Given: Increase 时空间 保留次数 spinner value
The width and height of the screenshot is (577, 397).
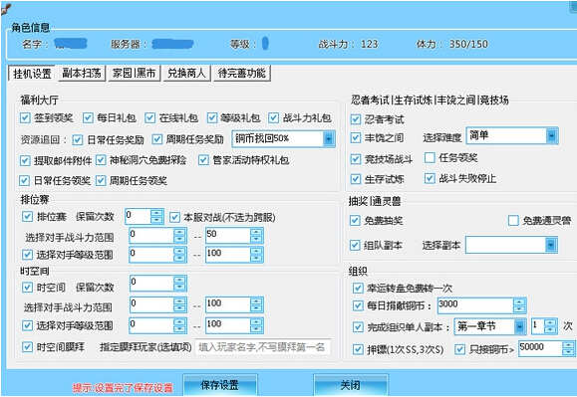Looking at the screenshot, I should pyautogui.click(x=179, y=281).
